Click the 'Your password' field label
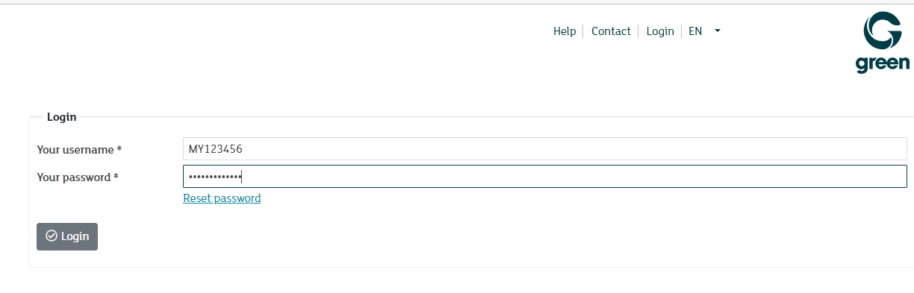 coord(74,177)
